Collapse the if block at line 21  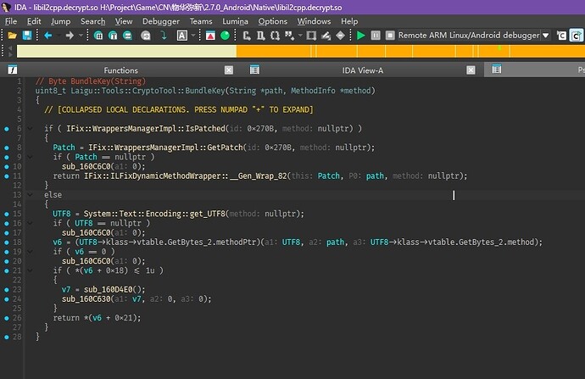[x=30, y=270]
